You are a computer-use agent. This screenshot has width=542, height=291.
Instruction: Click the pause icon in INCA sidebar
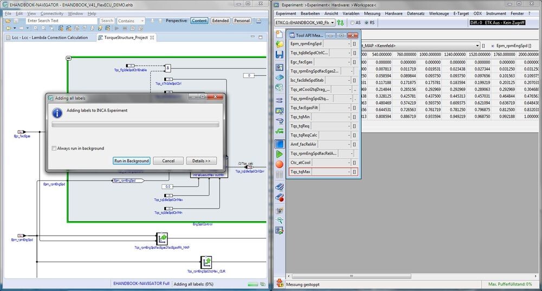coord(279,174)
